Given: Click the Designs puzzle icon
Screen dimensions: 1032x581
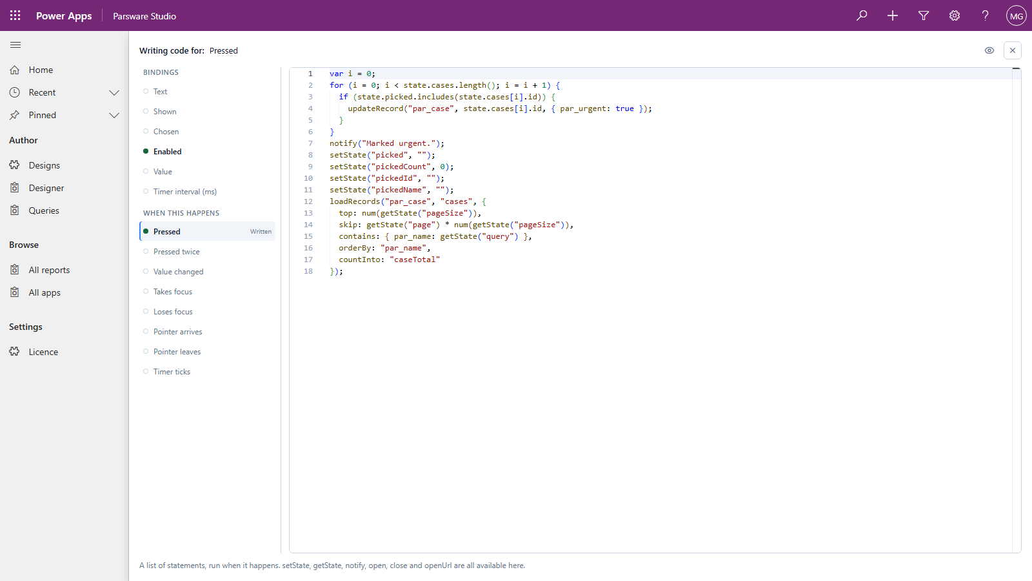Looking at the screenshot, I should click(x=15, y=165).
